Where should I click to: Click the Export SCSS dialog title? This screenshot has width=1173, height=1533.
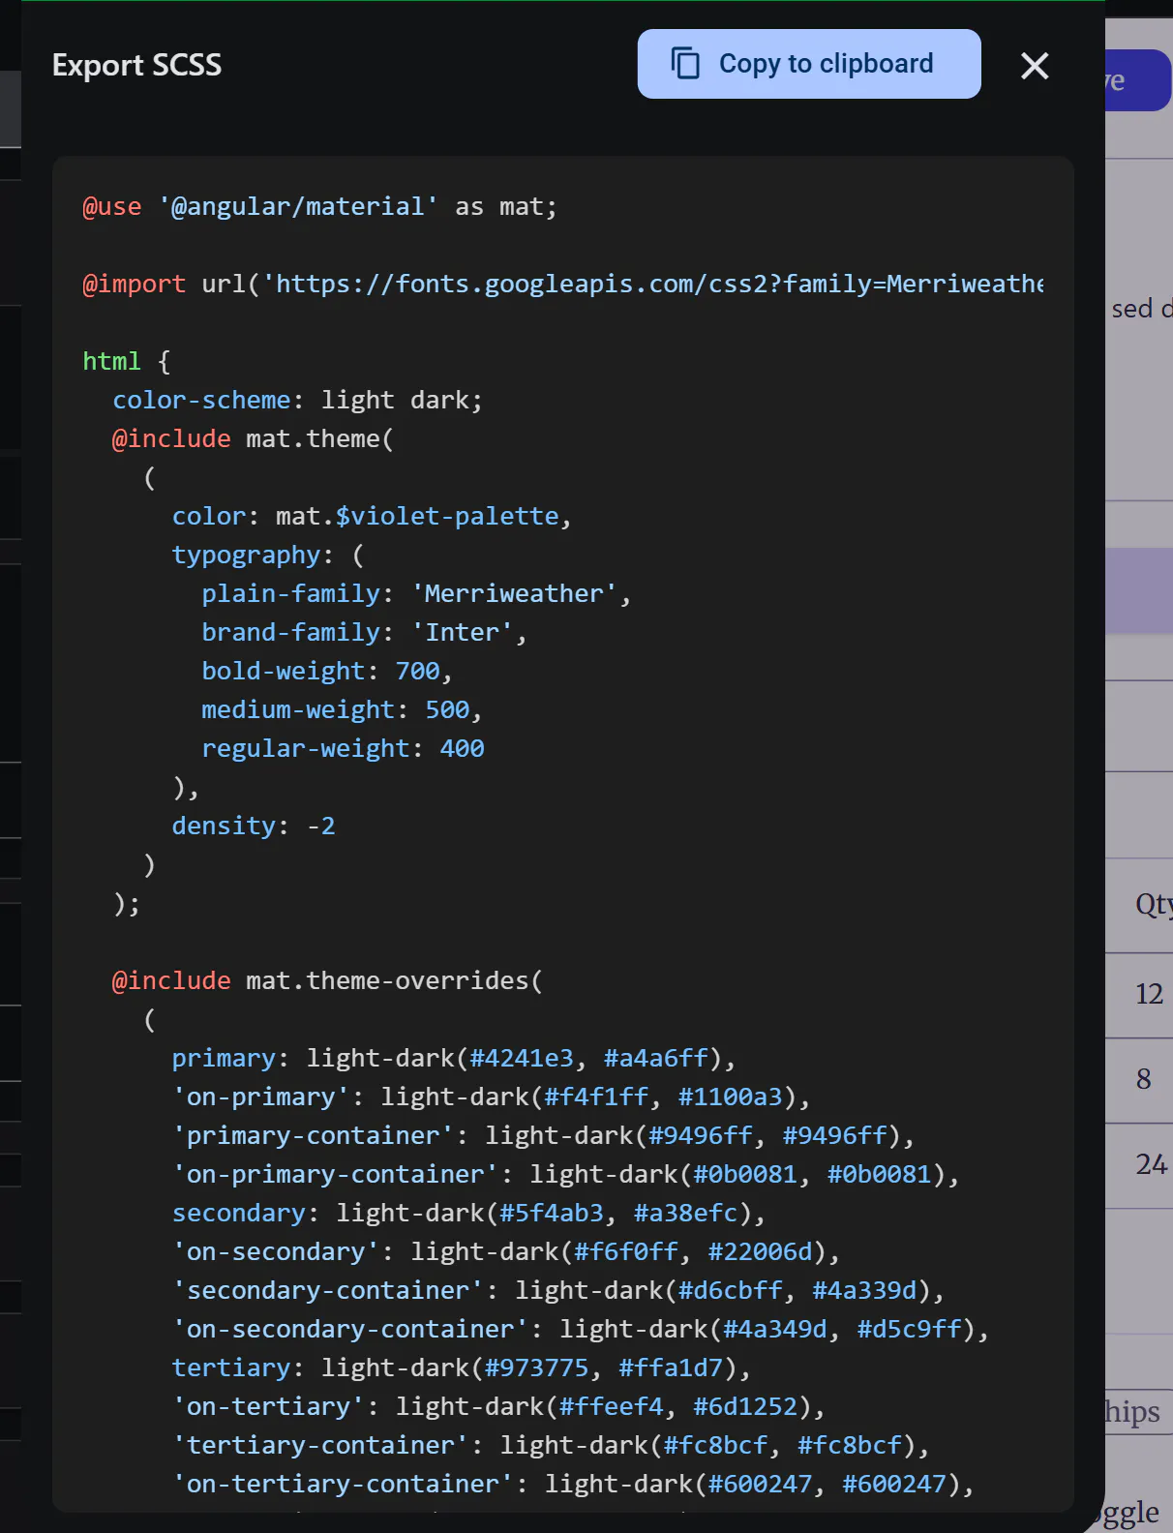137,65
